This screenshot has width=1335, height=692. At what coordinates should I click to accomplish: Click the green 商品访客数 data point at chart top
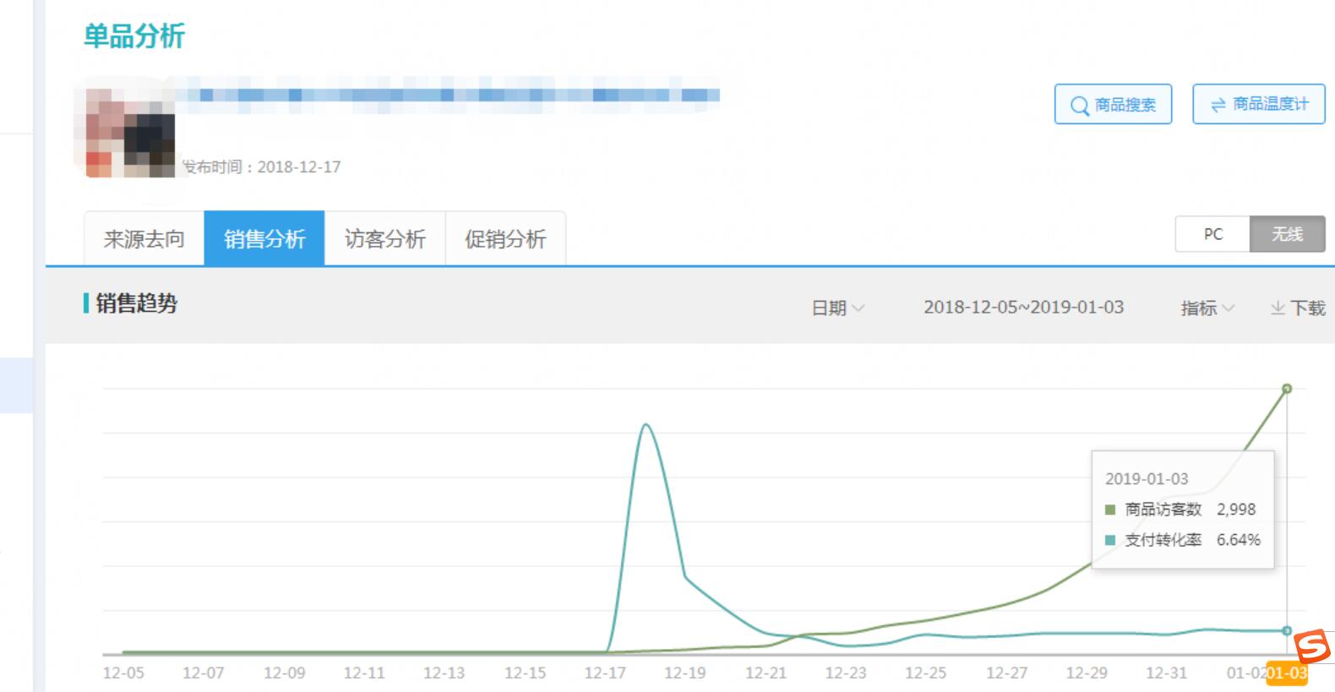point(1286,389)
